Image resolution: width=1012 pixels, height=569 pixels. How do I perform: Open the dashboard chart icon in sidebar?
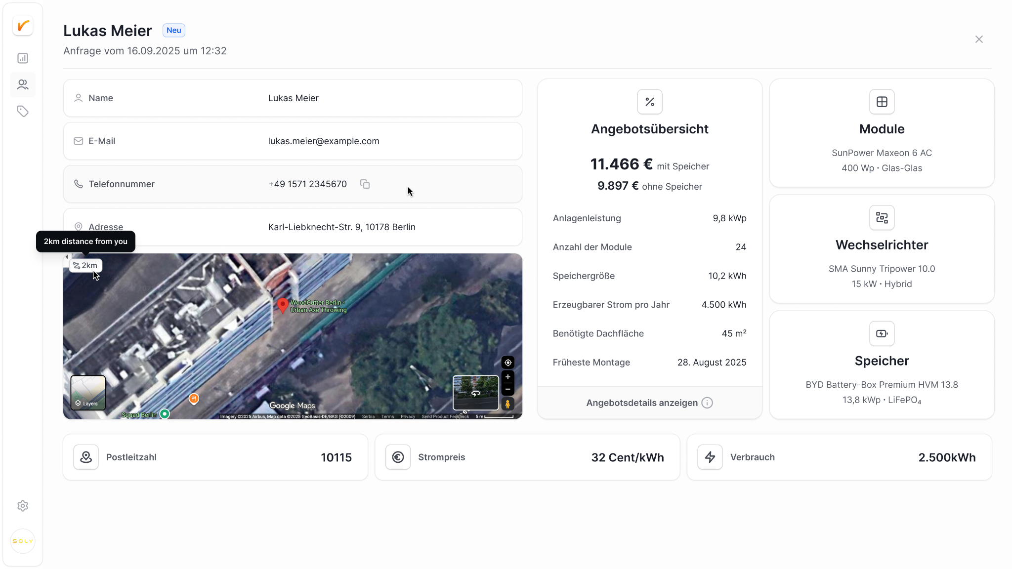pos(23,58)
